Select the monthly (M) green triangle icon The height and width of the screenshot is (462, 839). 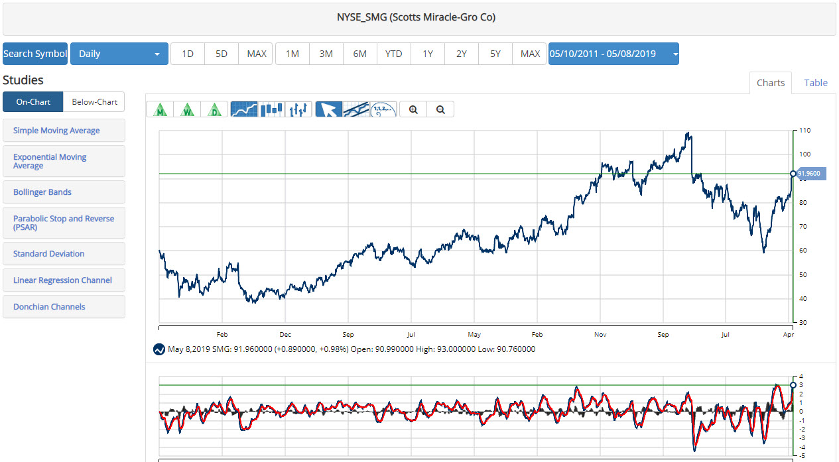coord(160,109)
